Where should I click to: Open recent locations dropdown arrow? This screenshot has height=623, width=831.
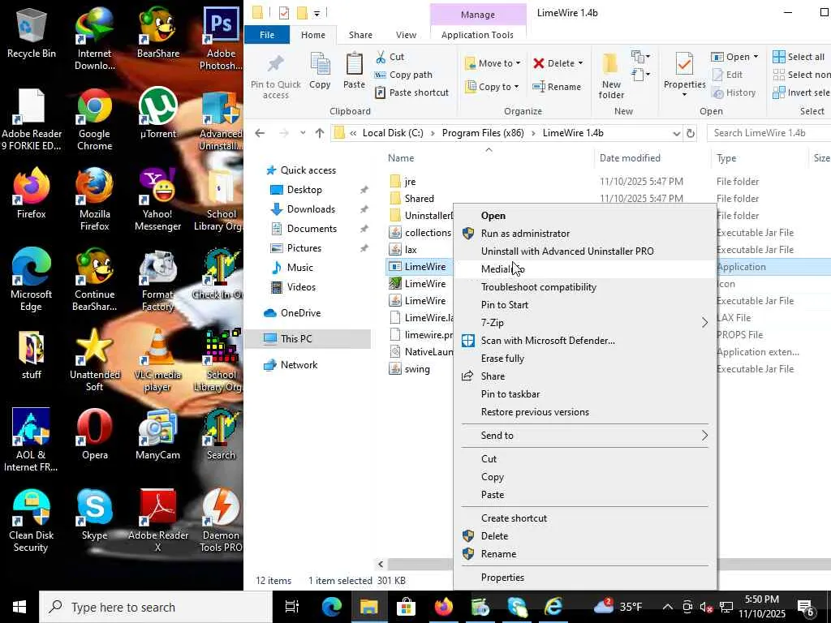[303, 133]
